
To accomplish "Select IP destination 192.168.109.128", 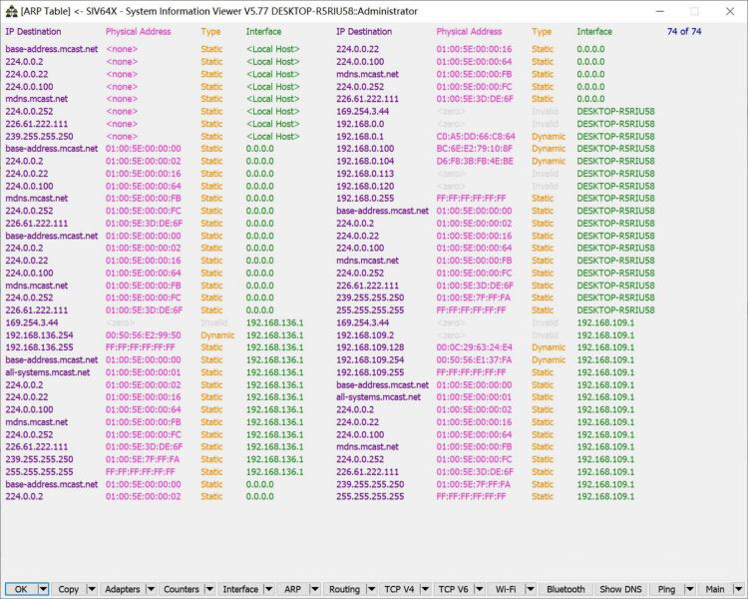I will (370, 347).
